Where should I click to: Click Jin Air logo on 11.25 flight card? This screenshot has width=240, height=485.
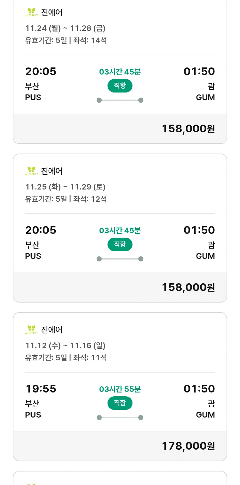click(31, 171)
